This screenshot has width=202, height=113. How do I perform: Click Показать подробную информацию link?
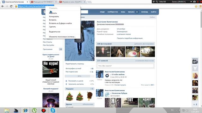(x=130, y=38)
